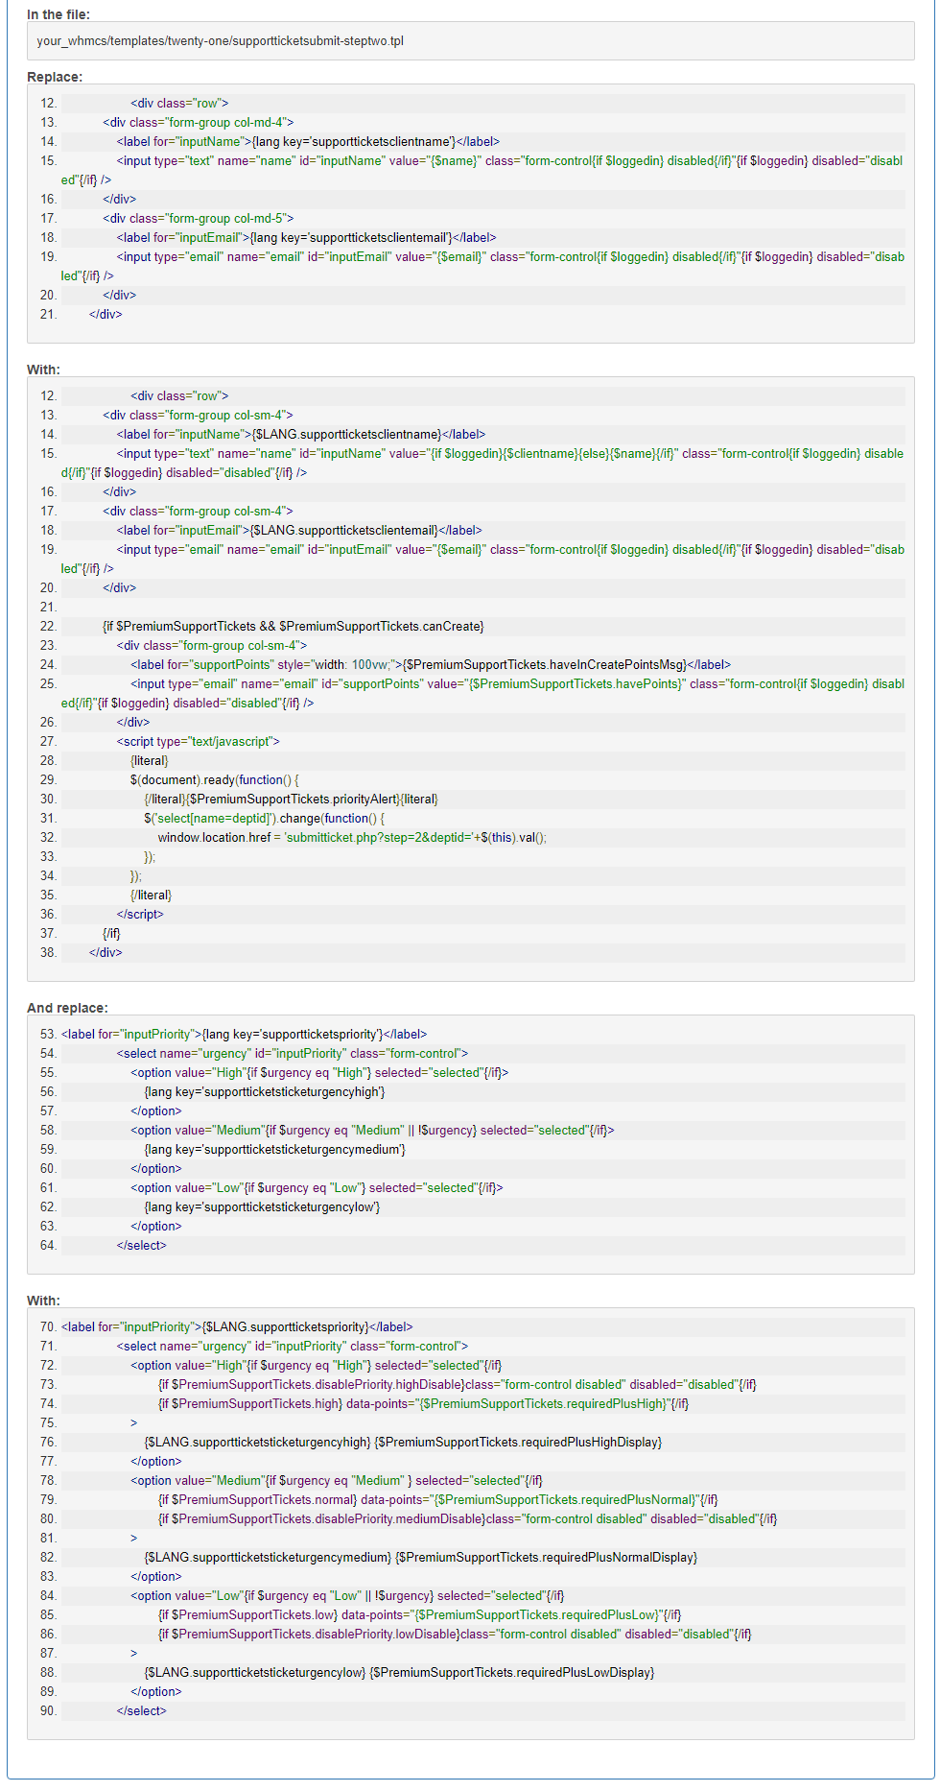The height and width of the screenshot is (1791, 940).
Task: Click the supportPoints input line with havePoints value
Action: pyautogui.click(x=482, y=693)
